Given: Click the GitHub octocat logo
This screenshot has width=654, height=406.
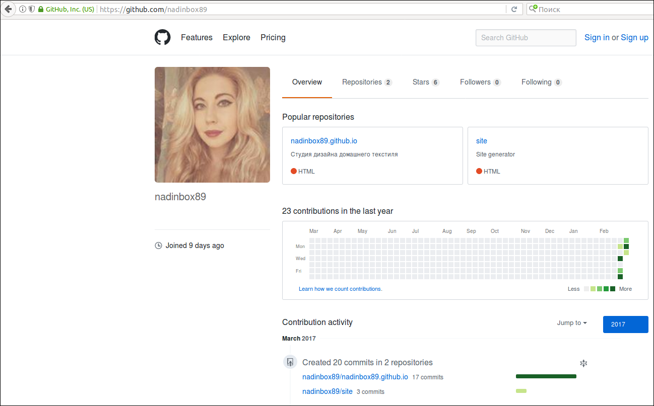Looking at the screenshot, I should click(x=162, y=37).
